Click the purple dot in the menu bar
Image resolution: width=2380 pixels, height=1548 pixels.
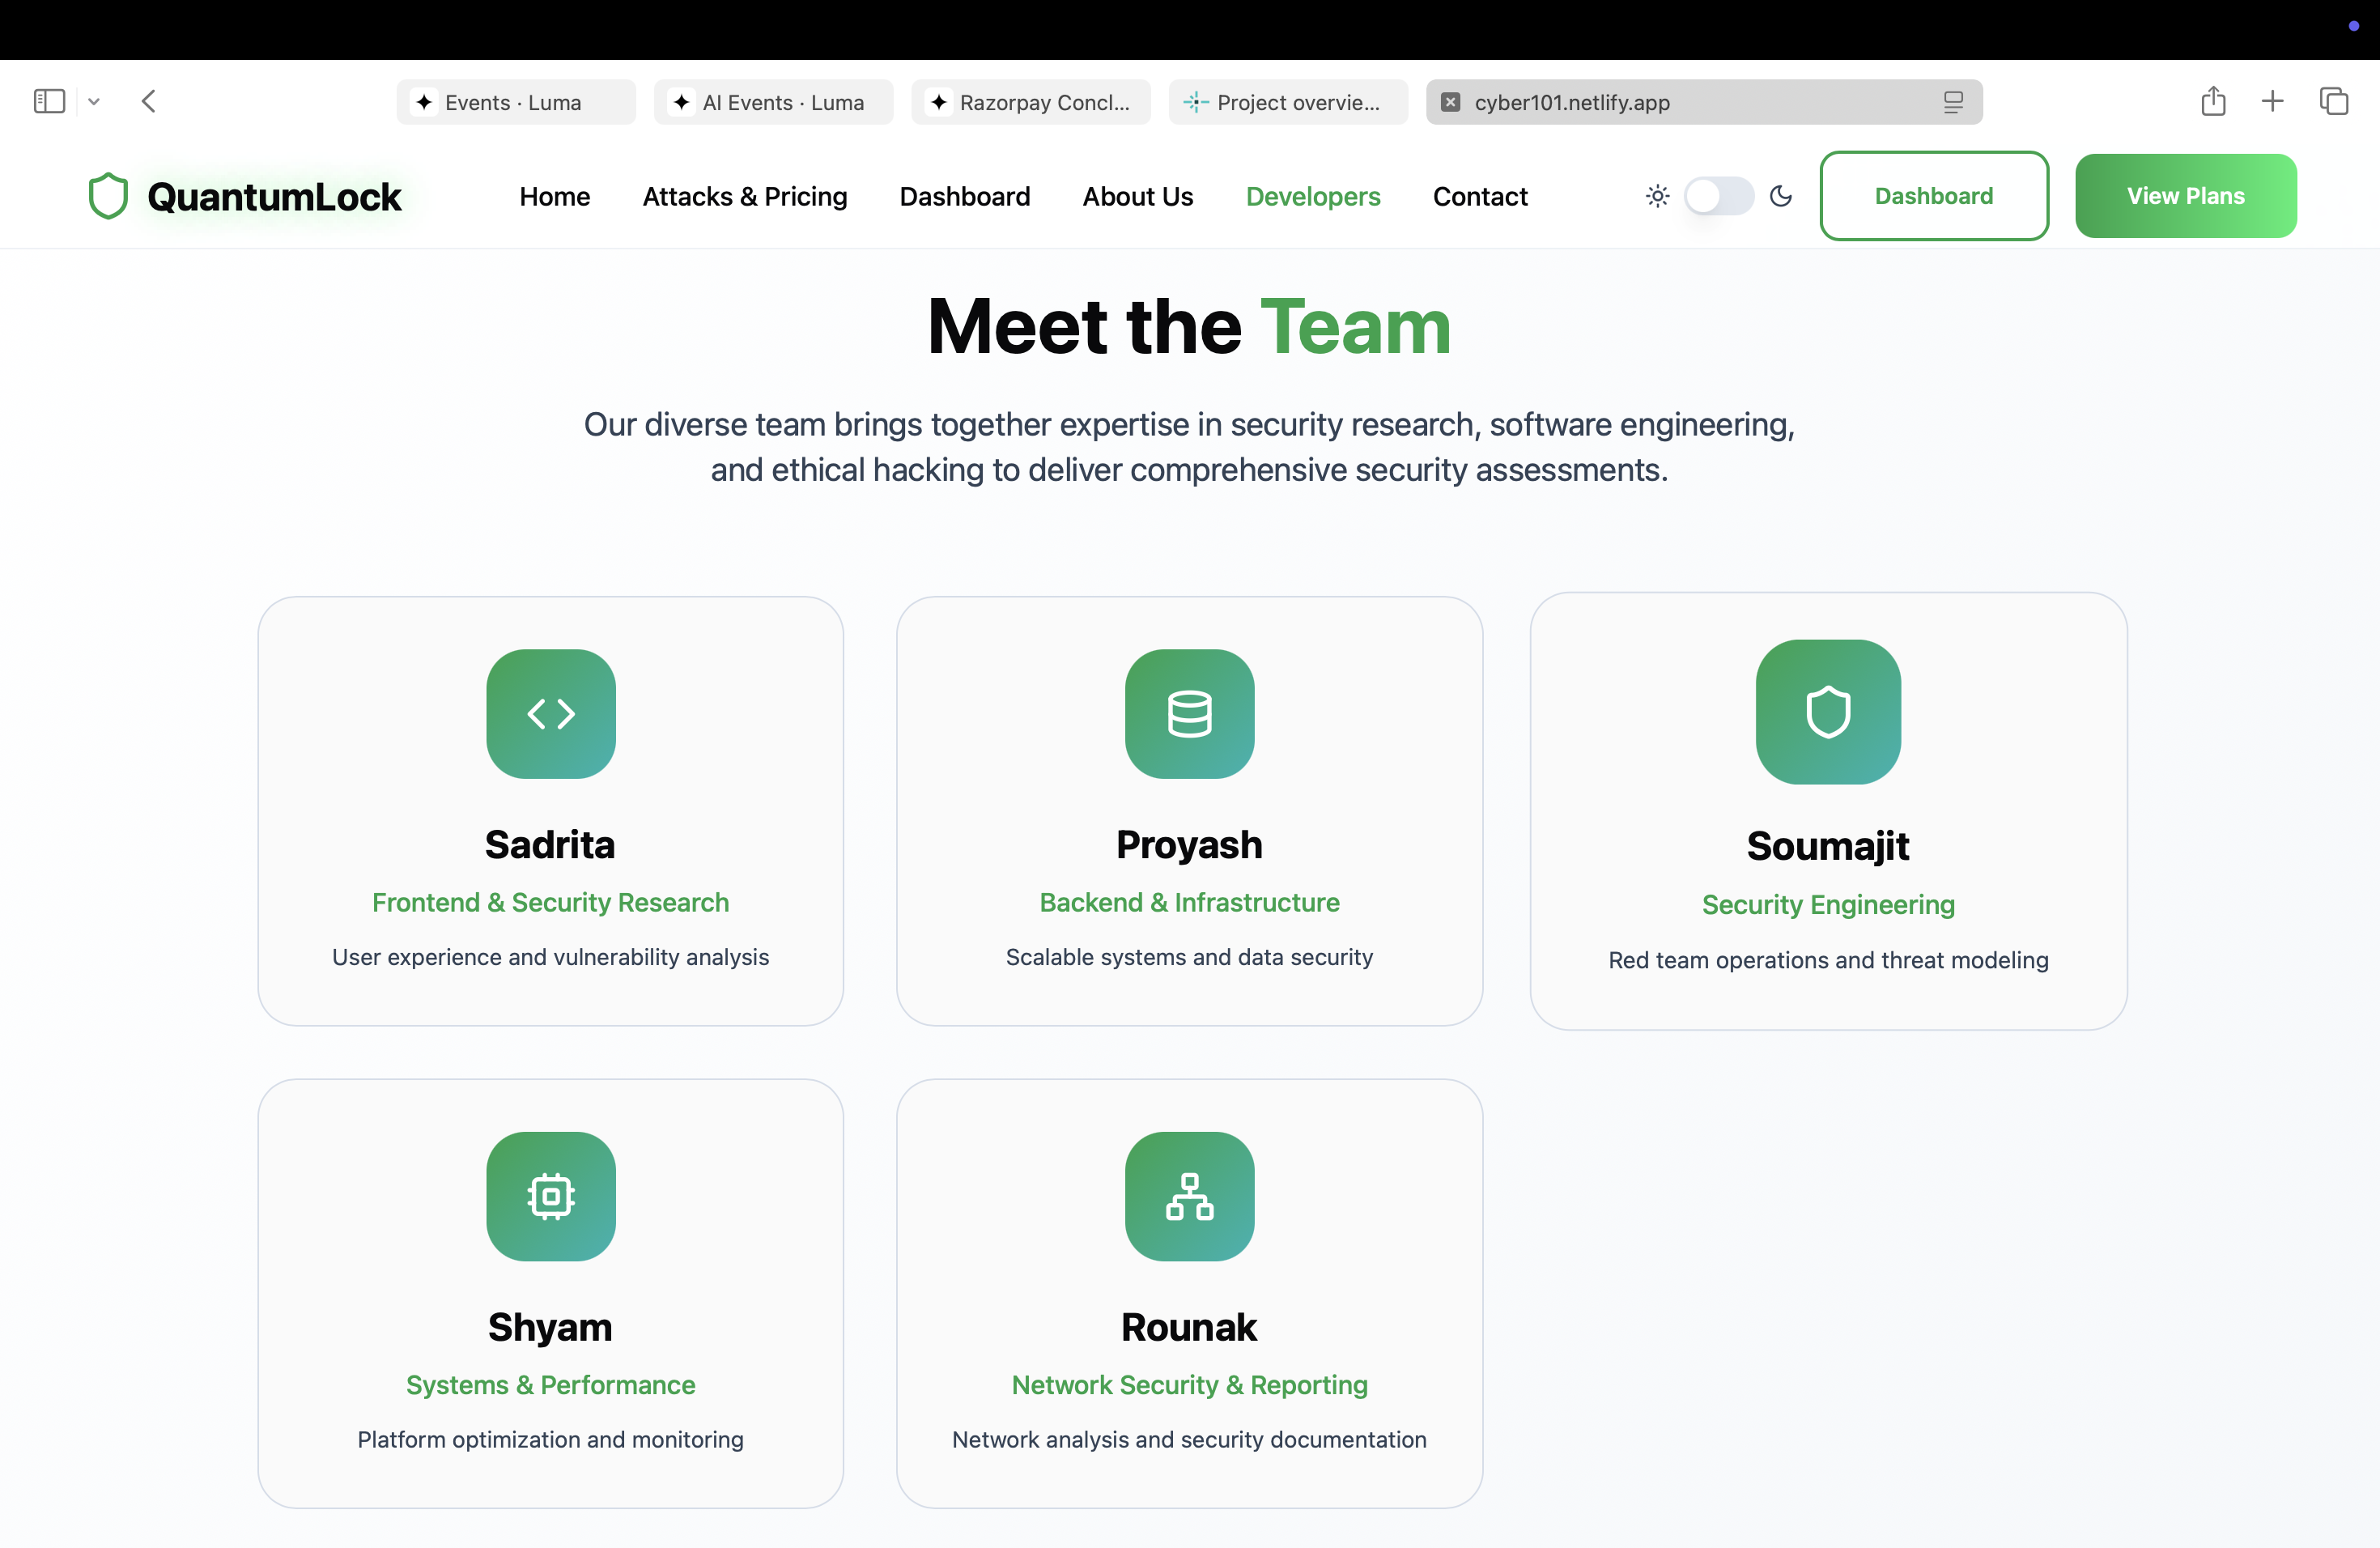click(2353, 26)
